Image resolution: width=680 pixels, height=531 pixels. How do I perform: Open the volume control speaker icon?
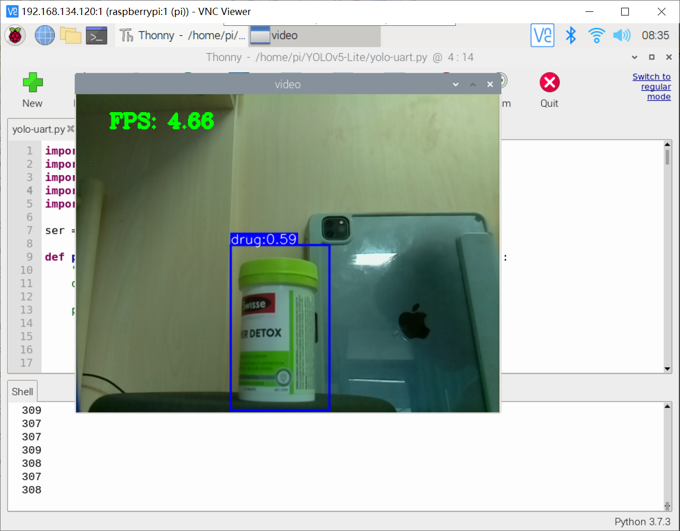pos(622,36)
